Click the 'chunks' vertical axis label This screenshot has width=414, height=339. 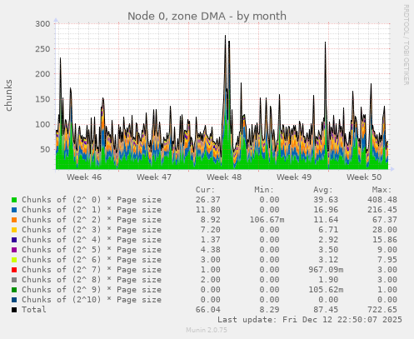8,95
